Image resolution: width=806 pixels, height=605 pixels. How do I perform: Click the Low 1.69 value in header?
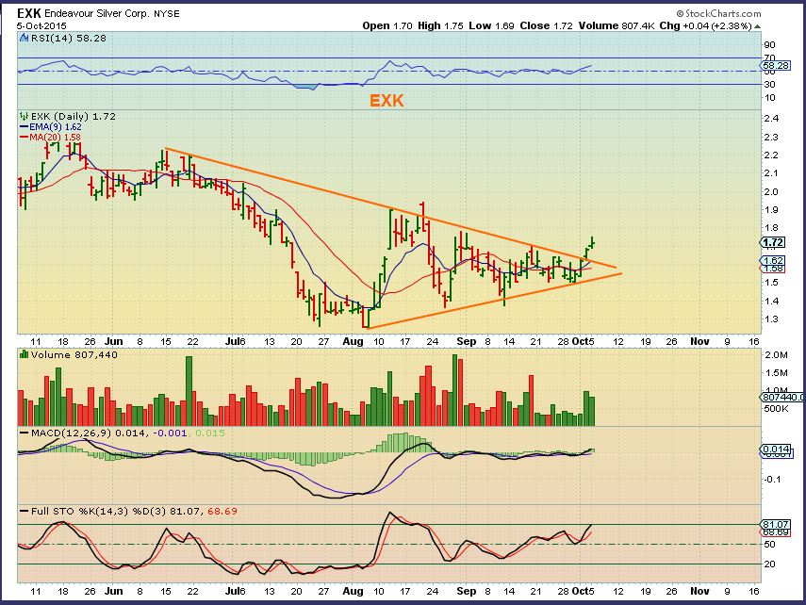[491, 25]
